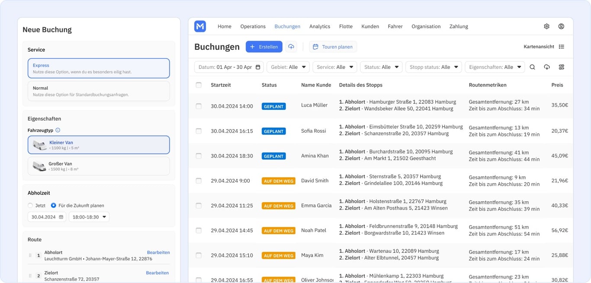Viewport: 591px width, 283px height.
Task: Check the Luca Müller booking row
Action: [x=199, y=106]
